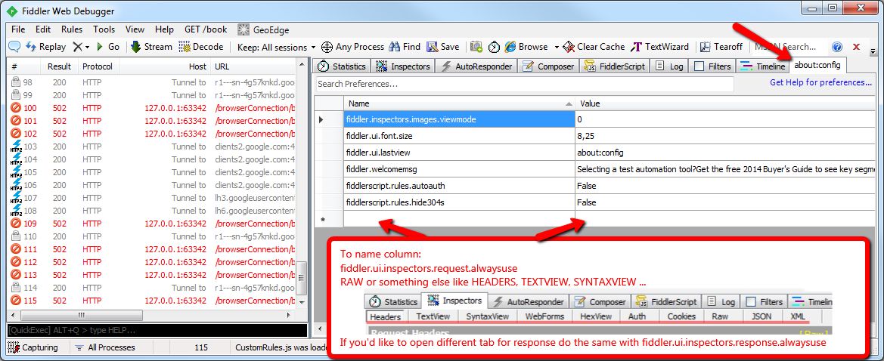Select the about:config tab

[x=817, y=66]
